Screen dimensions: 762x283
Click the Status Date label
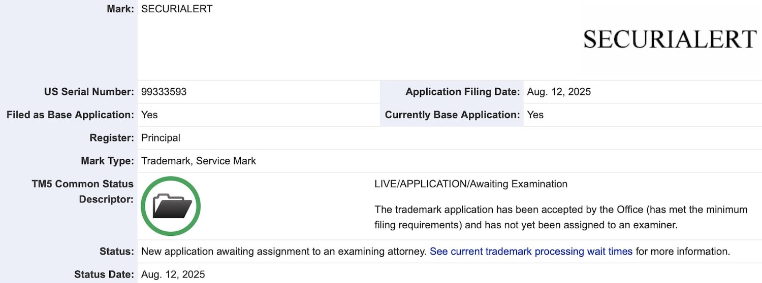tap(104, 274)
